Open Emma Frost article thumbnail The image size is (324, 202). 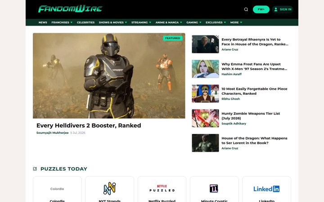(x=205, y=69)
